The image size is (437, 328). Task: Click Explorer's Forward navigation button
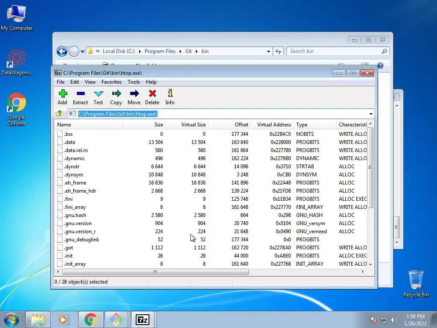(x=74, y=51)
